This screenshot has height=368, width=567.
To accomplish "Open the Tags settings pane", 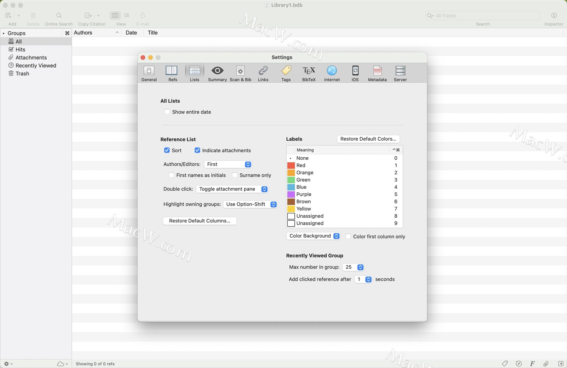I will point(286,73).
